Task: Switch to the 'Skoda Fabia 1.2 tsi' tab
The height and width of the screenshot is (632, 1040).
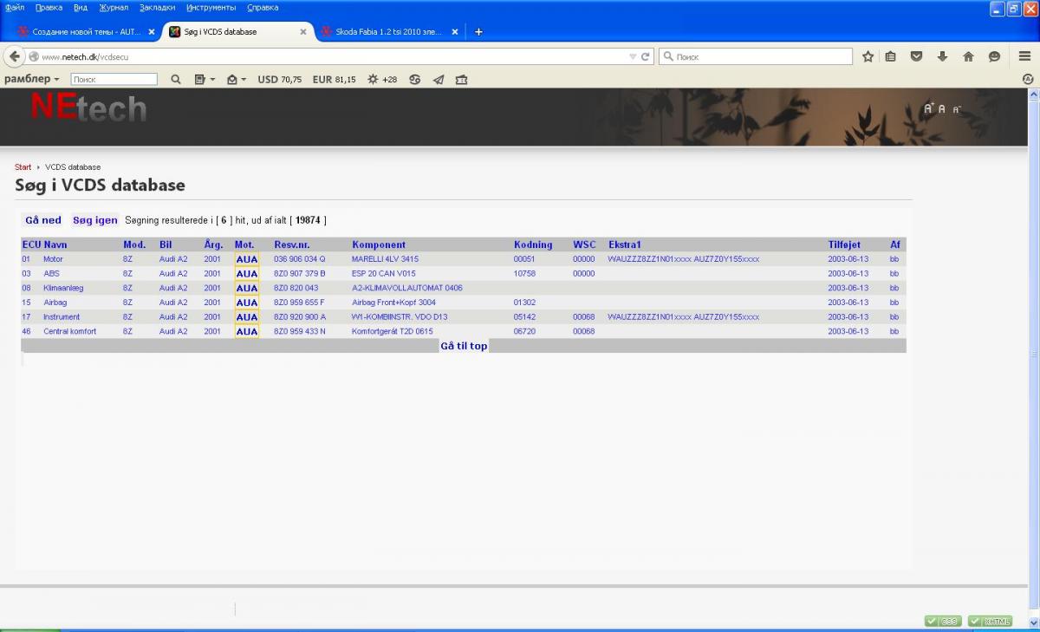Action: (x=389, y=32)
